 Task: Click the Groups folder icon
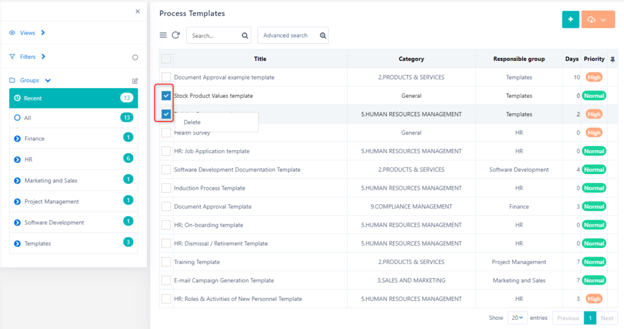pos(12,80)
